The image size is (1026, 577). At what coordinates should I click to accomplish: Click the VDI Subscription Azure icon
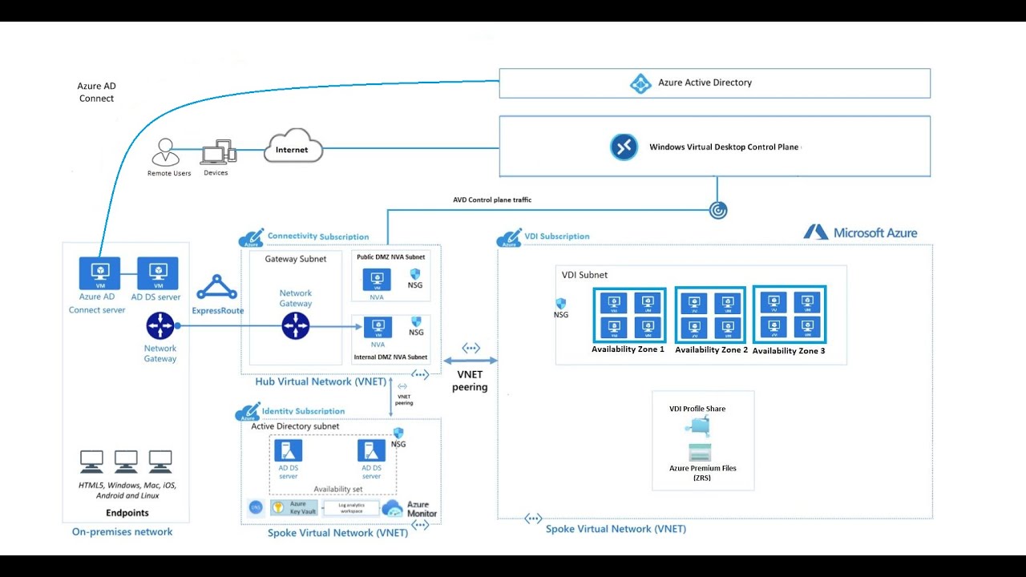pyautogui.click(x=509, y=237)
